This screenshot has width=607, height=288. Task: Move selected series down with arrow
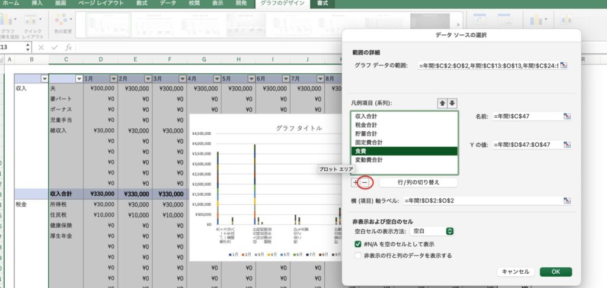click(452, 103)
